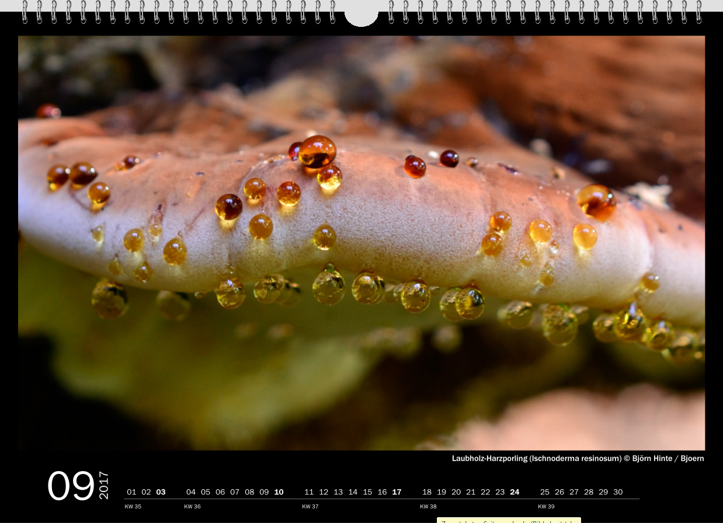
Task: Select the bold Sunday date 10
Action: coord(279,492)
